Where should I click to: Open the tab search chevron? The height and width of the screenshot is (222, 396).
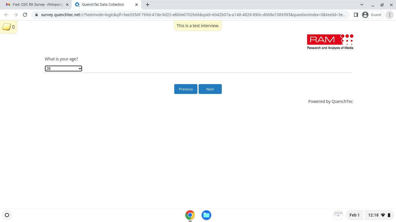tap(362, 5)
